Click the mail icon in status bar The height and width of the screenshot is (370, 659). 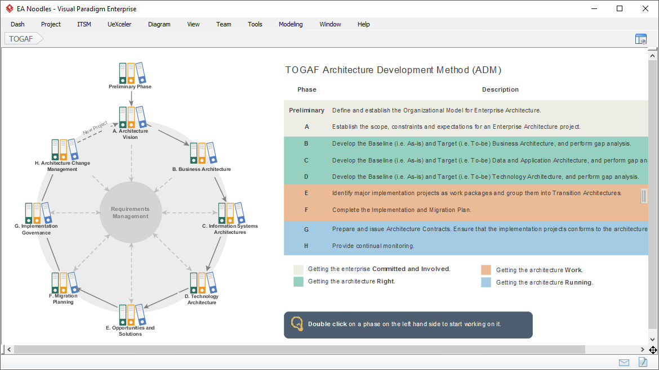click(x=624, y=362)
